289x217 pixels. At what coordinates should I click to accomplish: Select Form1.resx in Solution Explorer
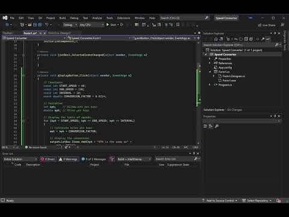229,80
